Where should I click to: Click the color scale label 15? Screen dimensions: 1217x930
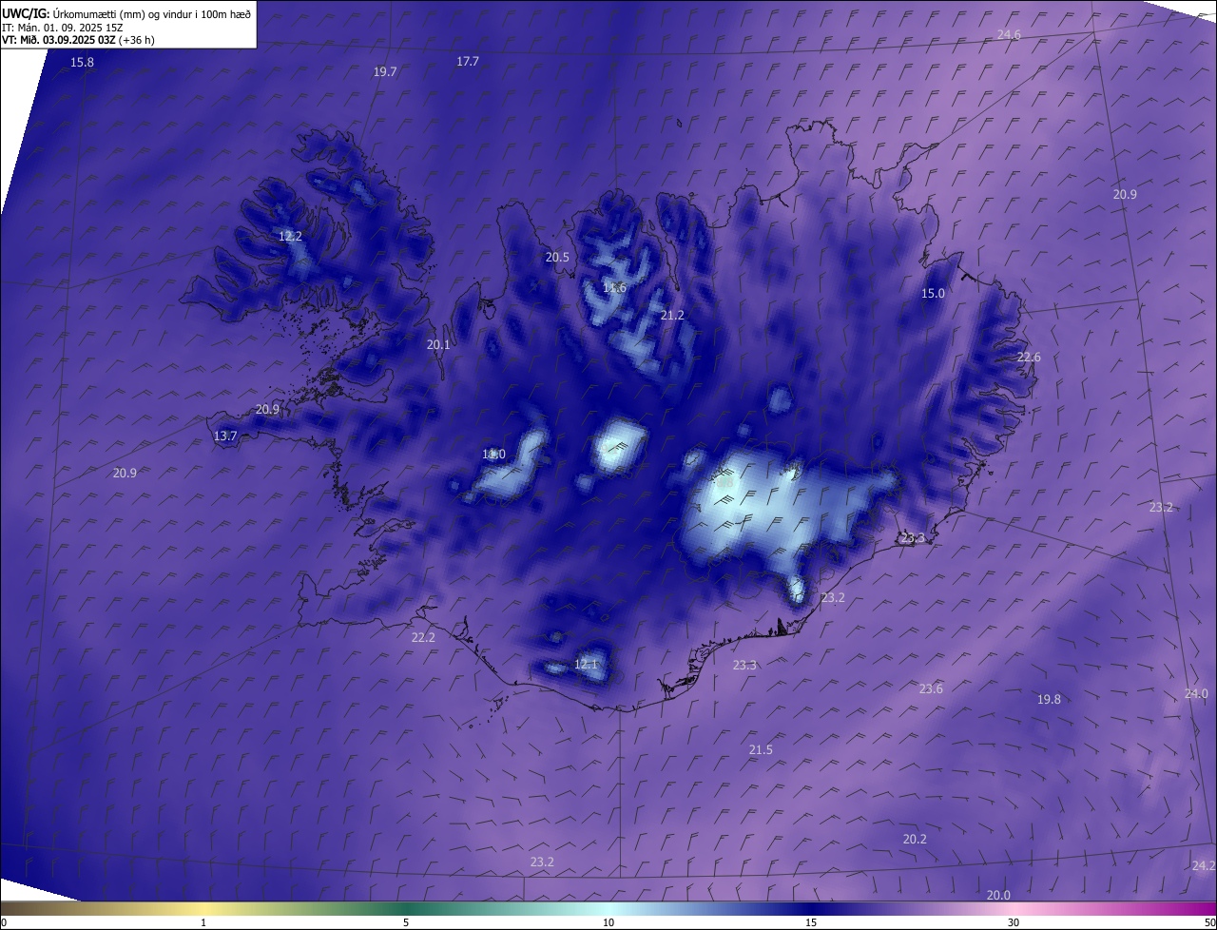811,923
